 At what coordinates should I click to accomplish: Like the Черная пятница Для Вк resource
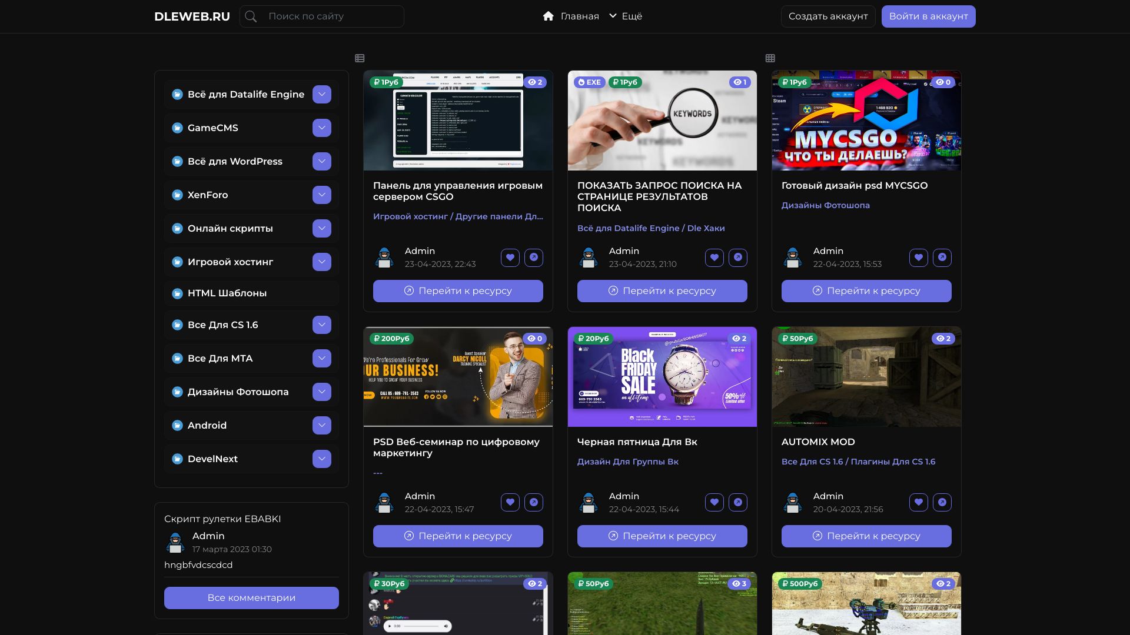pos(714,502)
